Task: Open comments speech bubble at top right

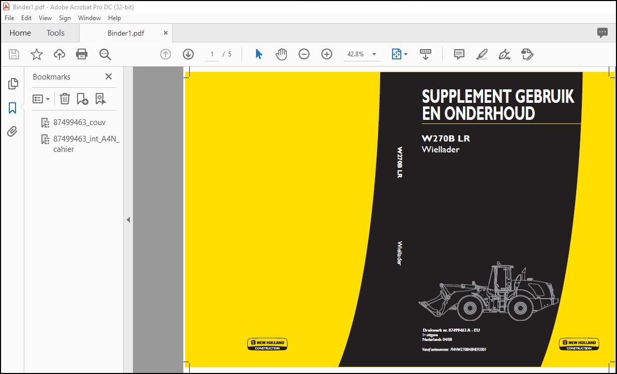Action: [602, 33]
